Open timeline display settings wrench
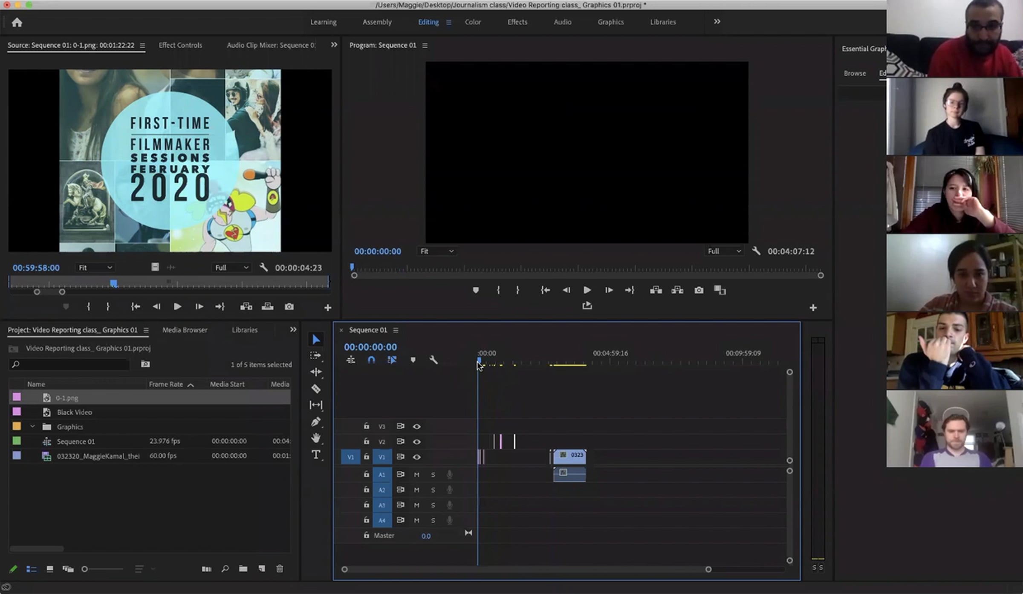This screenshot has height=594, width=1023. 433,360
